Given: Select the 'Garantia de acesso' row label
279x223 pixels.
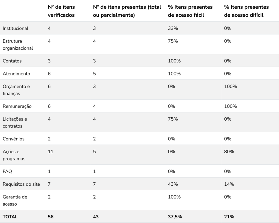Looking at the screenshot, I should pyautogui.click(x=15, y=200).
